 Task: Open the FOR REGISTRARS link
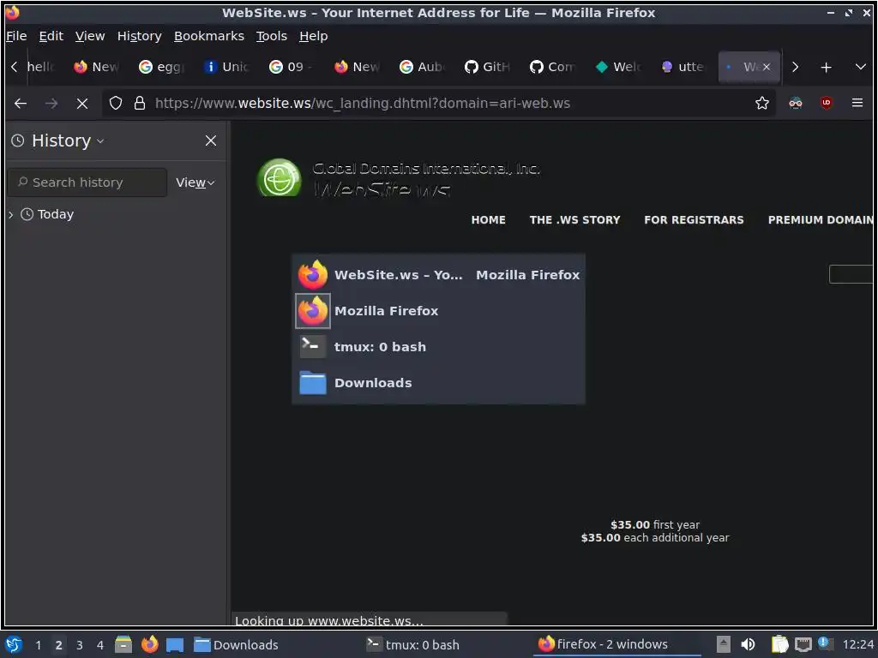(693, 220)
